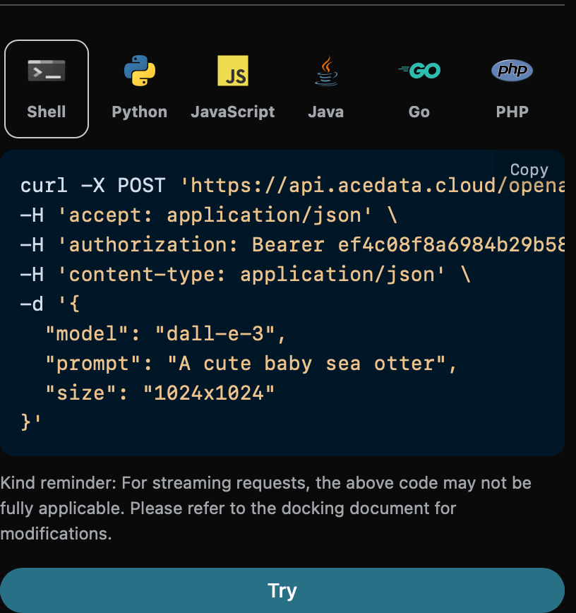The width and height of the screenshot is (576, 613).
Task: Click the Go gopher logo icon
Action: tap(419, 71)
